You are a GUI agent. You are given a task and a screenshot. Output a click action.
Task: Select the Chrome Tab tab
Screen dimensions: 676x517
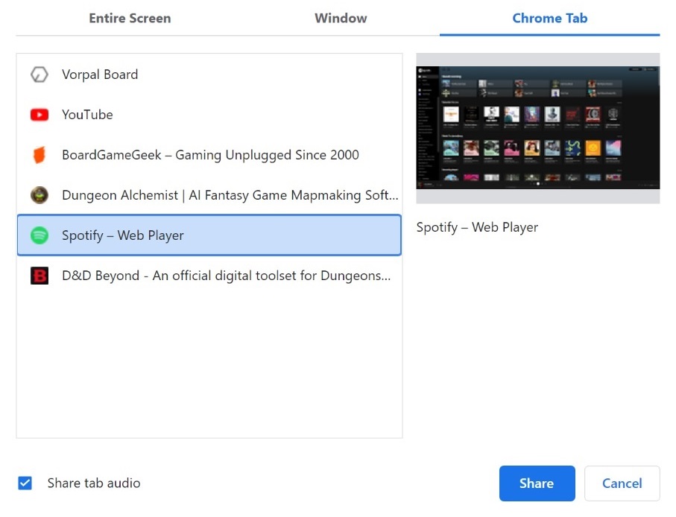549,18
